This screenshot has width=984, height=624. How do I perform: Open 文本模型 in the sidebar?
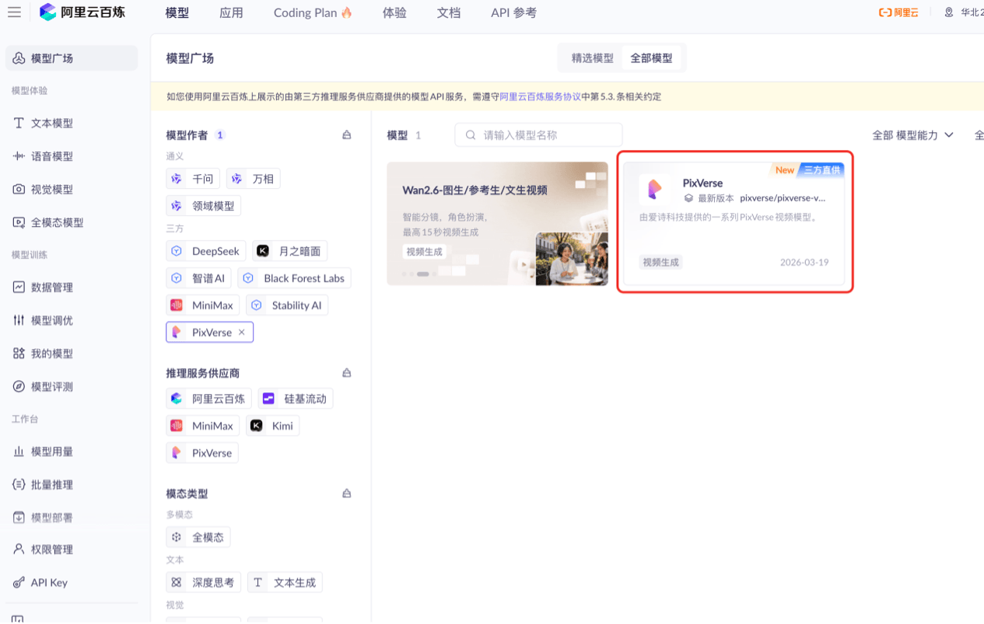(x=51, y=124)
